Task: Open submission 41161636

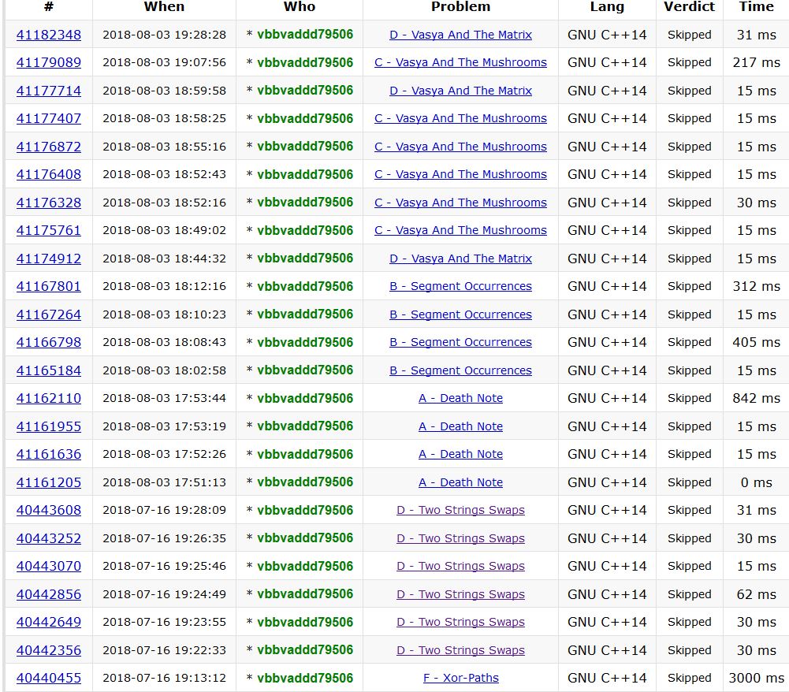Action: 49,454
